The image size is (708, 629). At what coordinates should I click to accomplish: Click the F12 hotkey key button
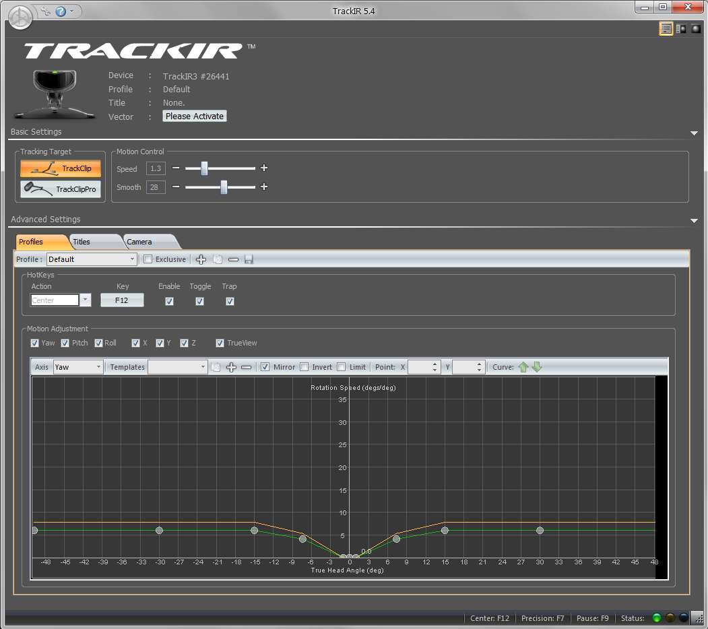click(122, 300)
